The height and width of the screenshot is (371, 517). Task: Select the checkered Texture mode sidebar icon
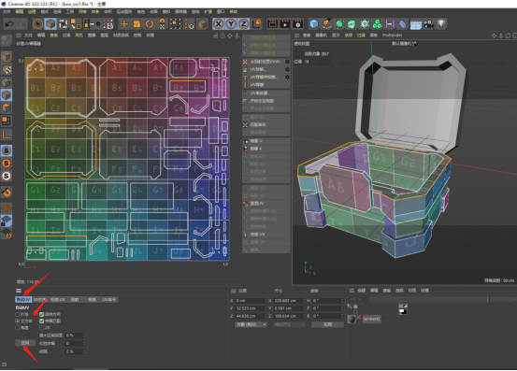point(7,69)
